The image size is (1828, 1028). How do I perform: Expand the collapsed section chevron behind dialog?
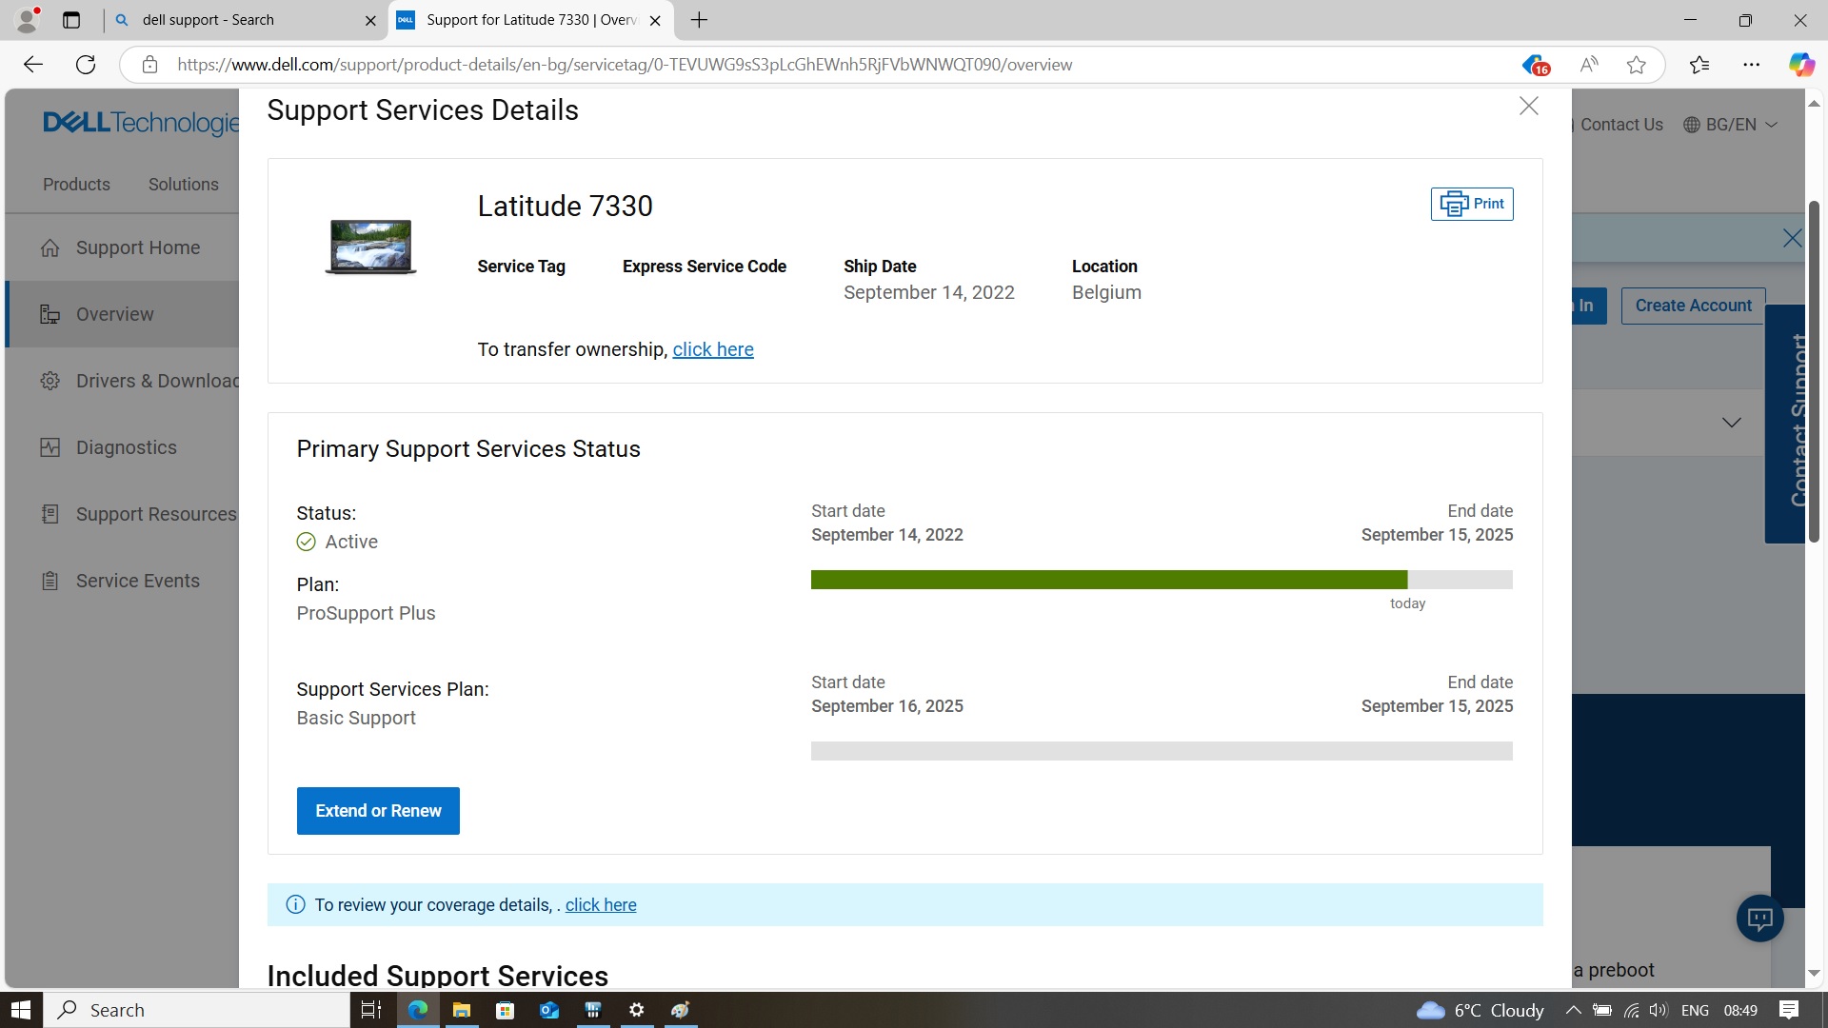(x=1732, y=423)
